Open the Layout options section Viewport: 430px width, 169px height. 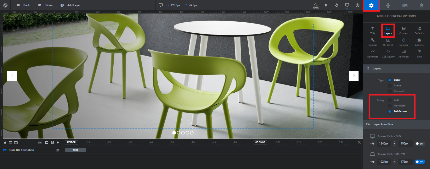388,30
